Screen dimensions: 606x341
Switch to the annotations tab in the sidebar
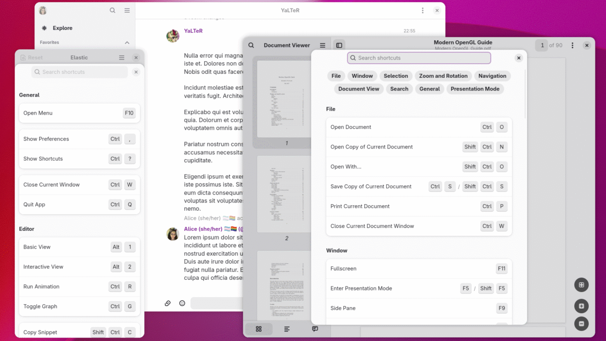(315, 329)
